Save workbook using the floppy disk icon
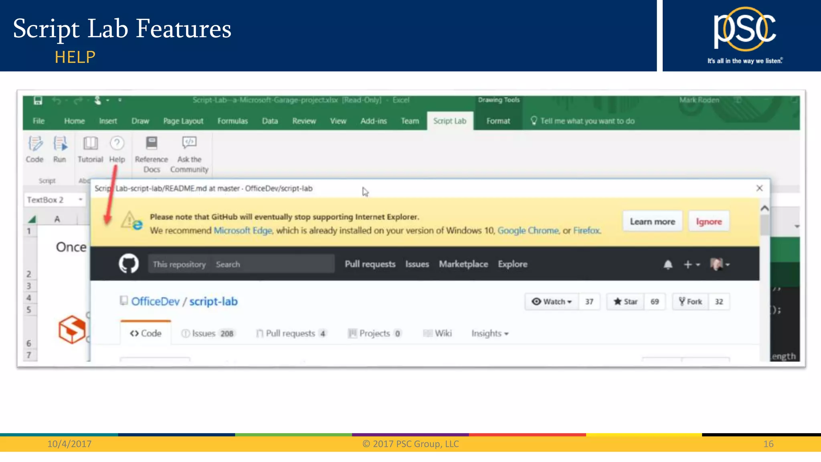 (38, 100)
